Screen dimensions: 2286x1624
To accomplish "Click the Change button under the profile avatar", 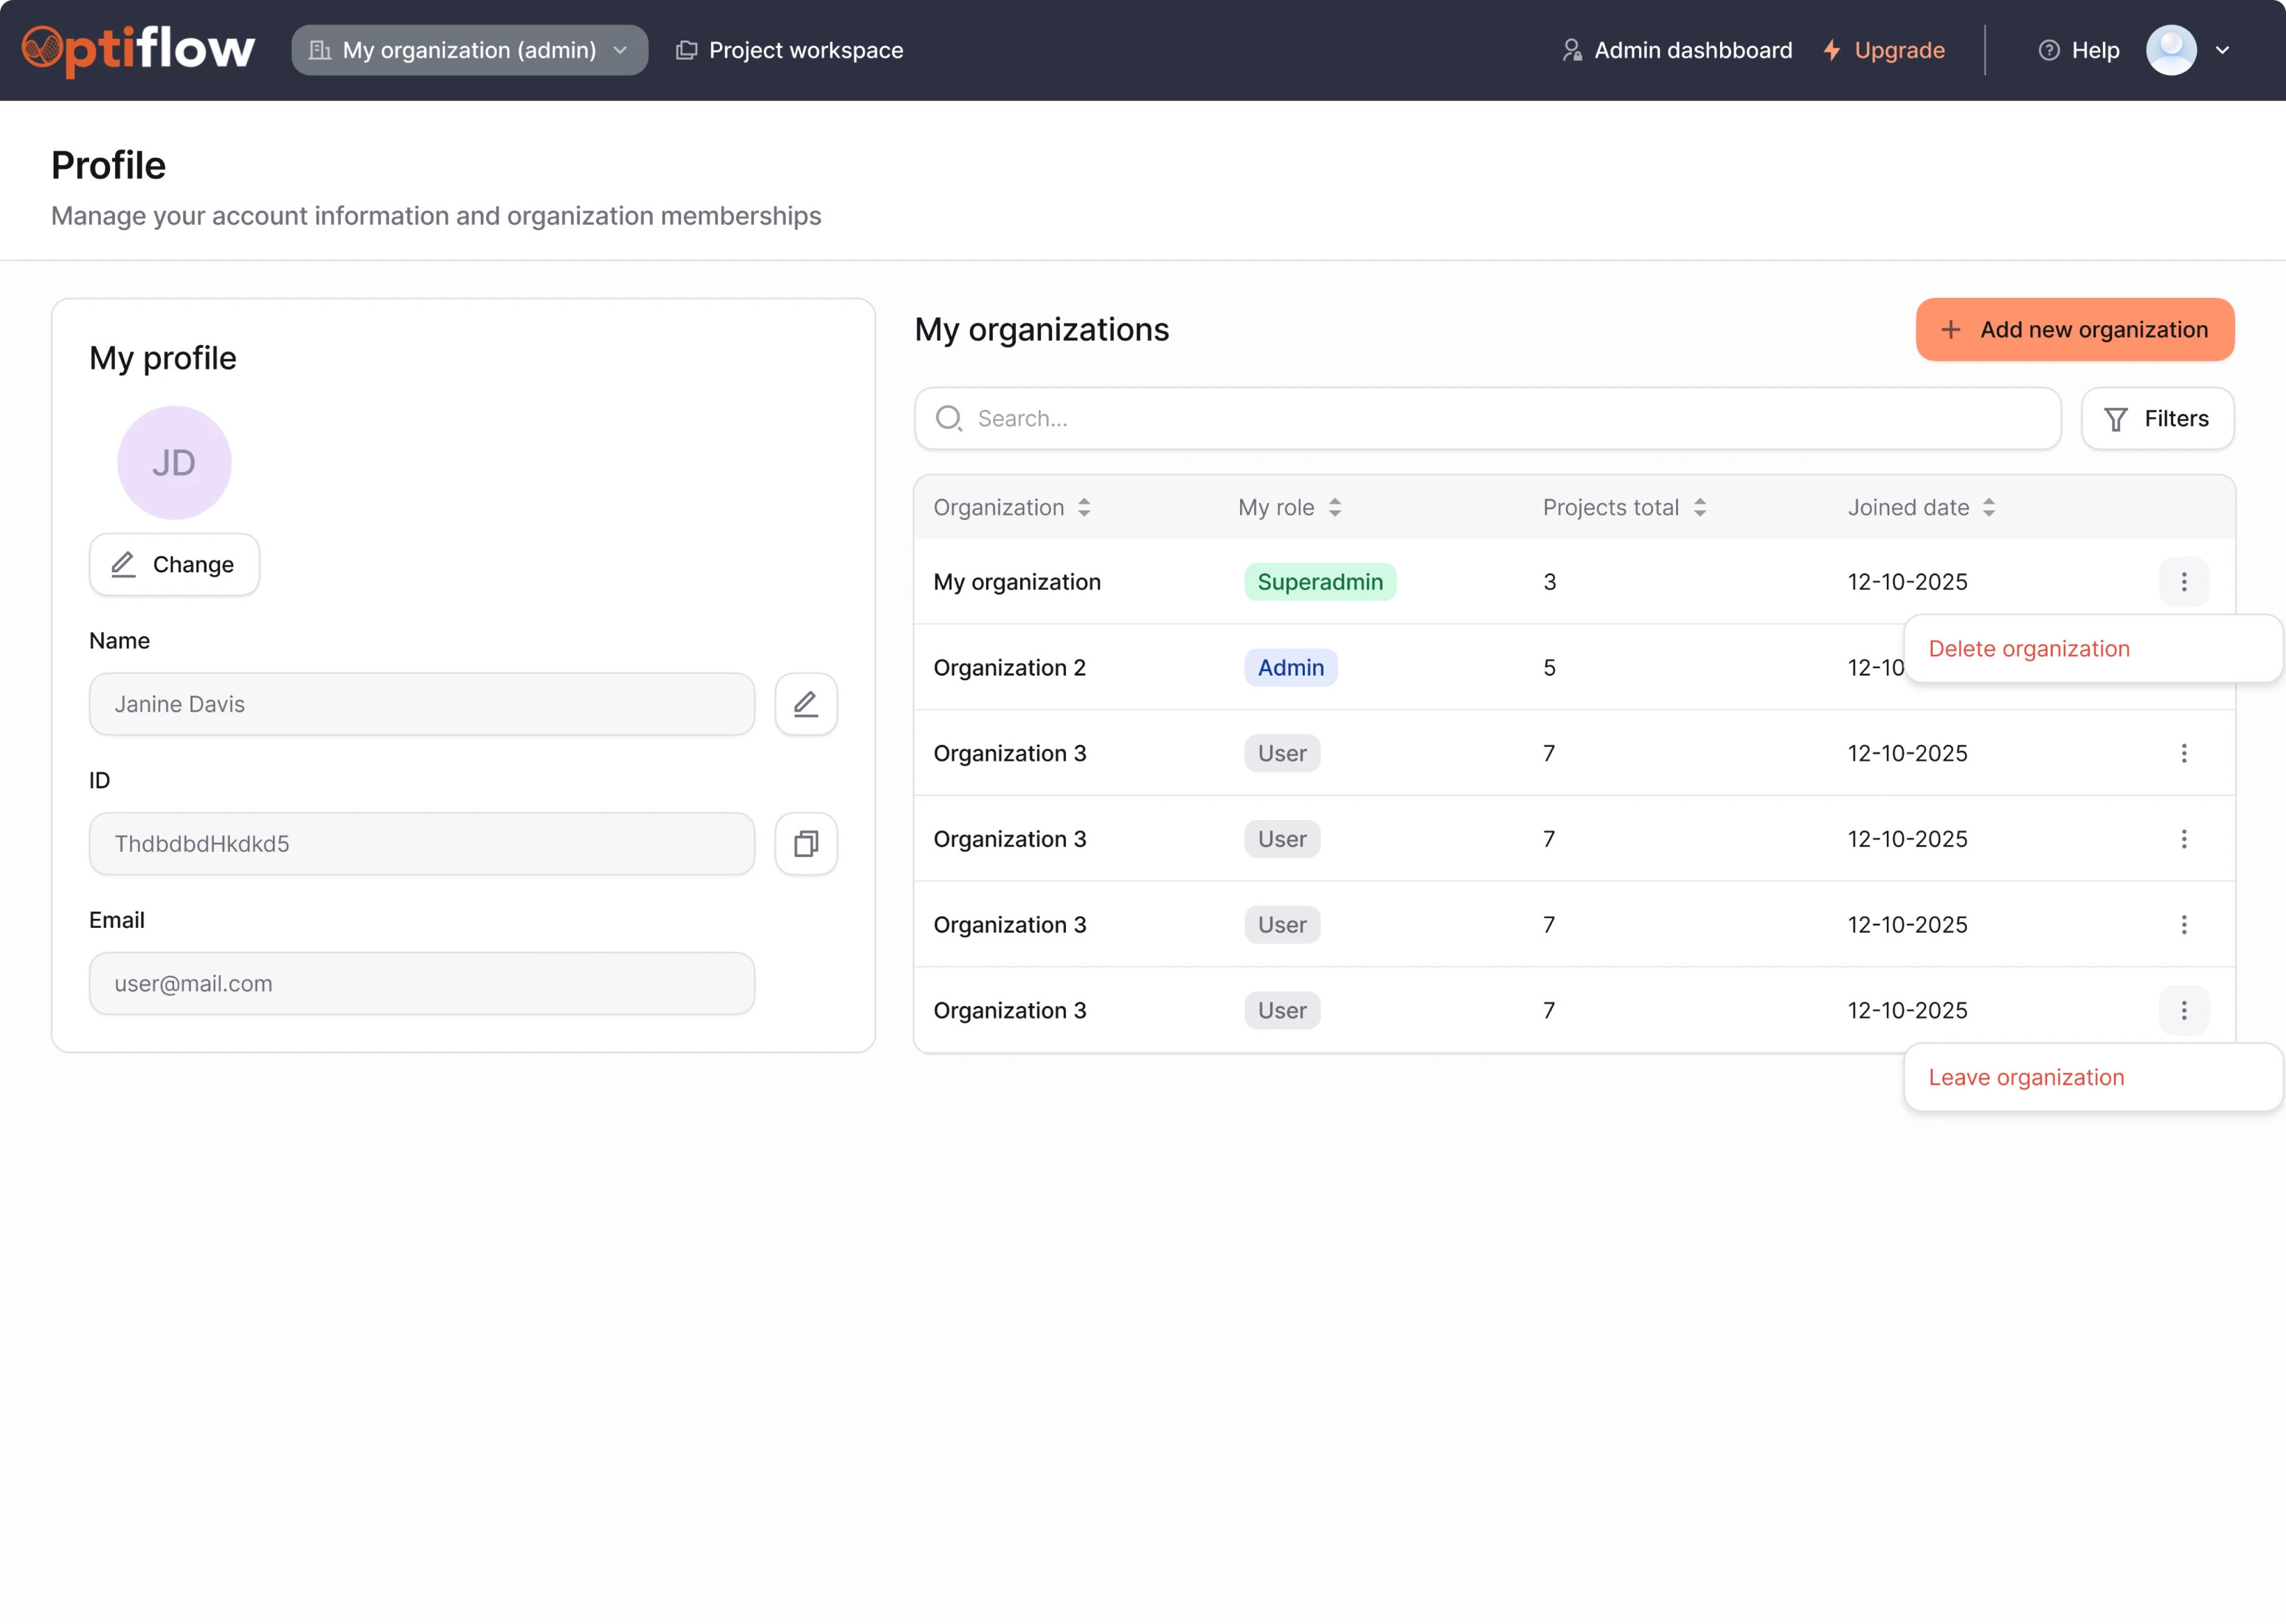I will pos(174,564).
